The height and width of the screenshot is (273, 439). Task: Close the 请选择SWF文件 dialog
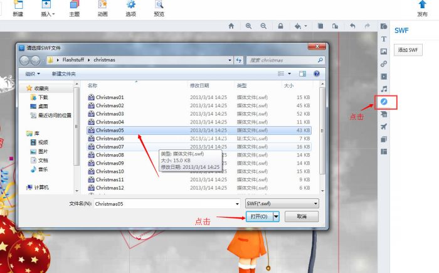coord(317,46)
